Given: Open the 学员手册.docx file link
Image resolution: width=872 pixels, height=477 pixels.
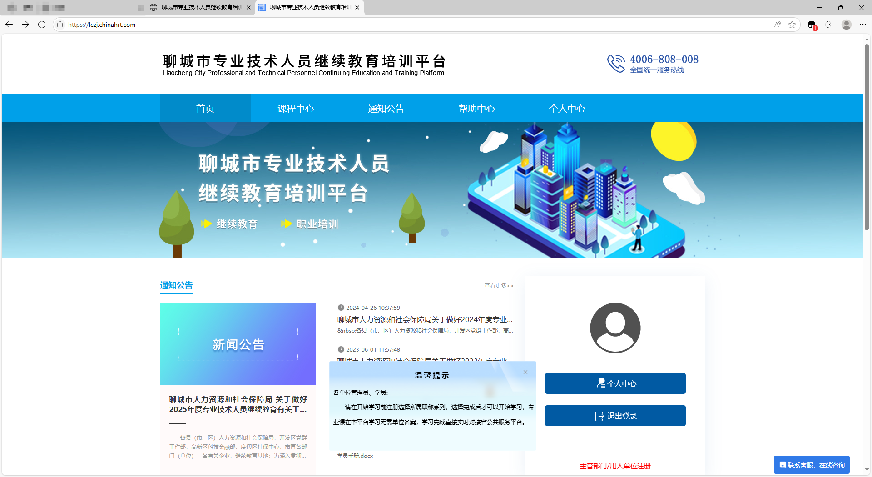Looking at the screenshot, I should point(355,456).
